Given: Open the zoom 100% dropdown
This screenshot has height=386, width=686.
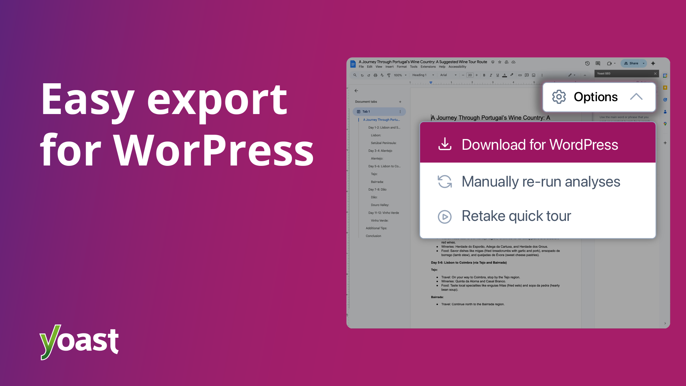Looking at the screenshot, I should tap(400, 75).
